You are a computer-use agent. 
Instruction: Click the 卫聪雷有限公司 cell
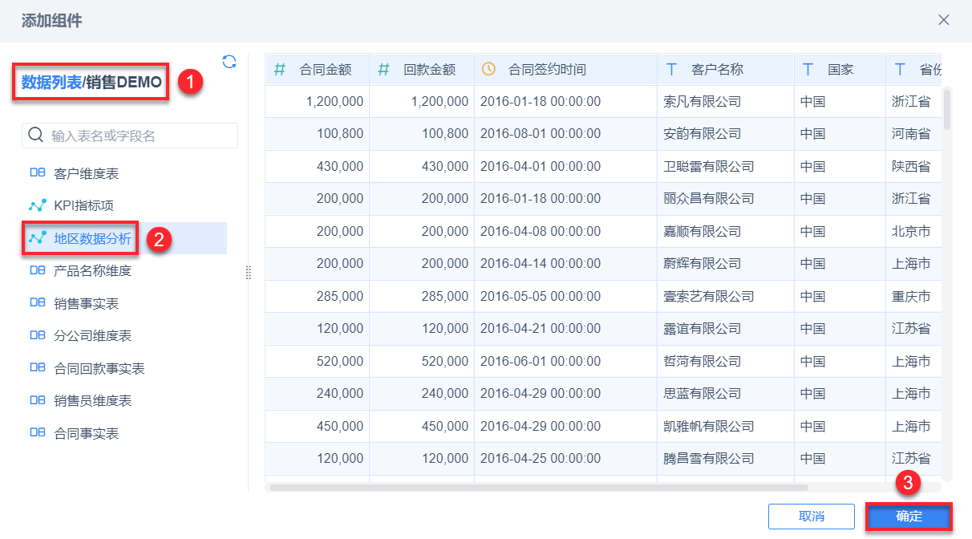tap(726, 167)
